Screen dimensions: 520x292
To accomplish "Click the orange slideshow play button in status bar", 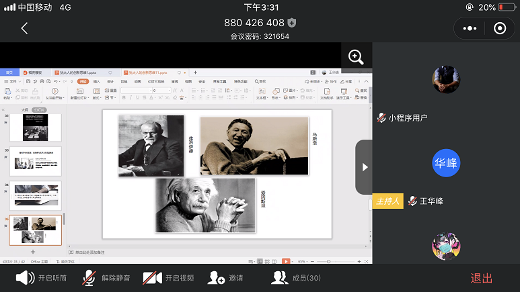I will pyautogui.click(x=285, y=261).
